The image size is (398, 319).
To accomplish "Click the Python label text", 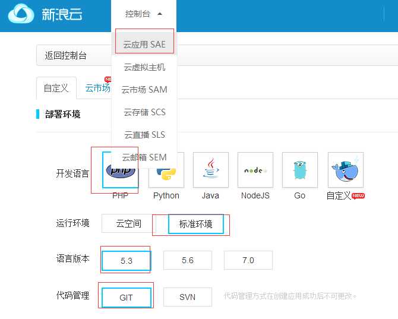I will coord(166,195).
